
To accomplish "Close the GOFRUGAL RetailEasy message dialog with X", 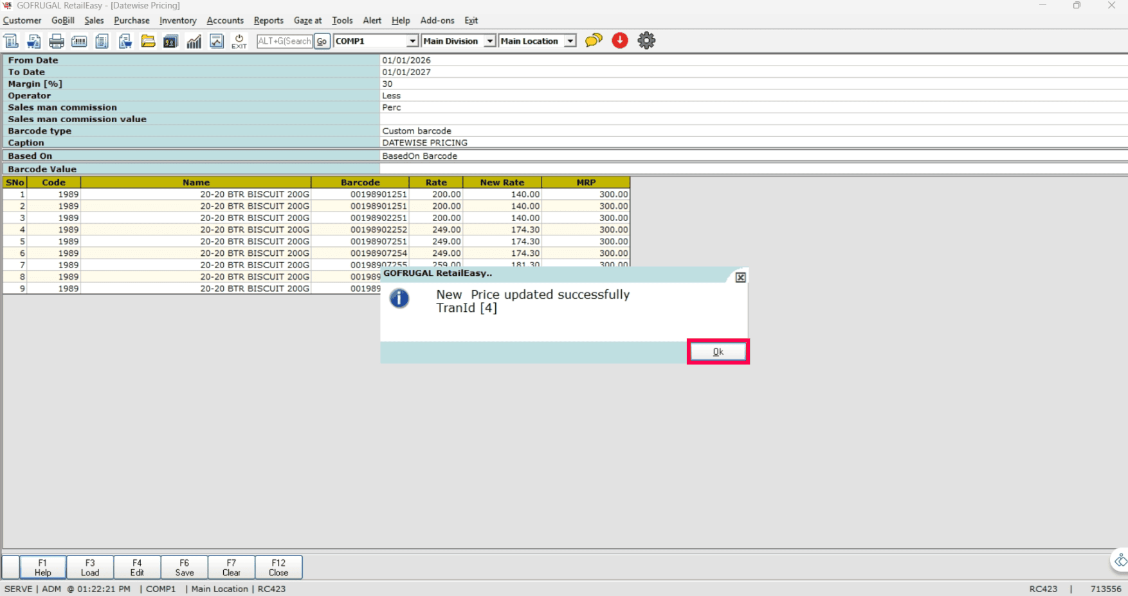I will (x=741, y=277).
